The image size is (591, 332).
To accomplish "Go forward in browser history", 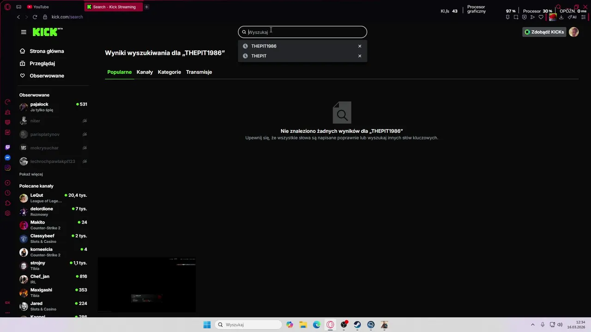I will pyautogui.click(x=26, y=17).
